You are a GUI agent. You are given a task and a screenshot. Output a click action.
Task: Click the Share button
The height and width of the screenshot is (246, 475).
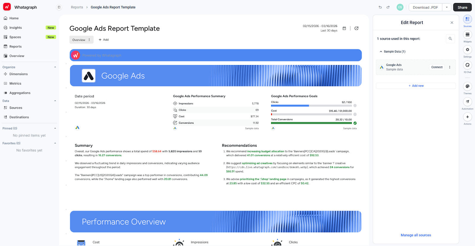(x=462, y=7)
